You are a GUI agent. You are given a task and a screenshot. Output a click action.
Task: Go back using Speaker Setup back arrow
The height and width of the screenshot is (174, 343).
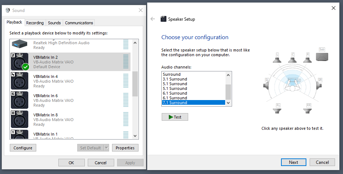pyautogui.click(x=153, y=19)
